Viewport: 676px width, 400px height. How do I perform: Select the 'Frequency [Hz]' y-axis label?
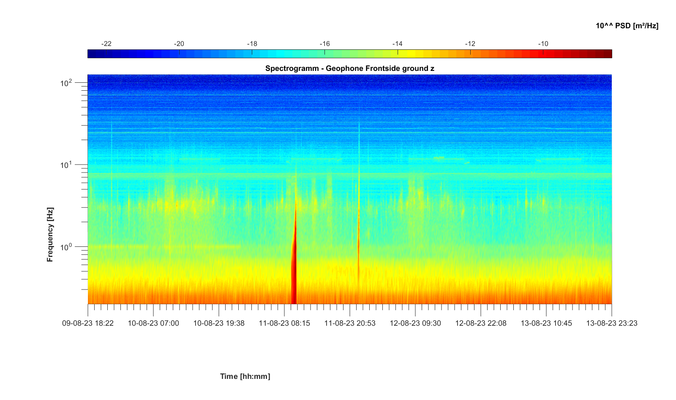(x=50, y=235)
